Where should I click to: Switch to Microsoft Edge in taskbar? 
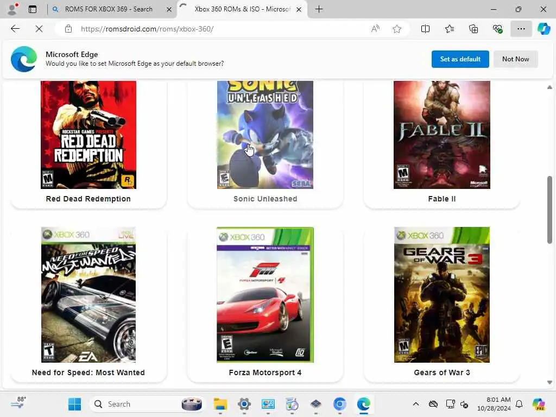tap(363, 404)
